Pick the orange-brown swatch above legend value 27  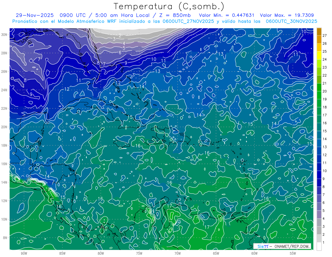click(x=319, y=31)
